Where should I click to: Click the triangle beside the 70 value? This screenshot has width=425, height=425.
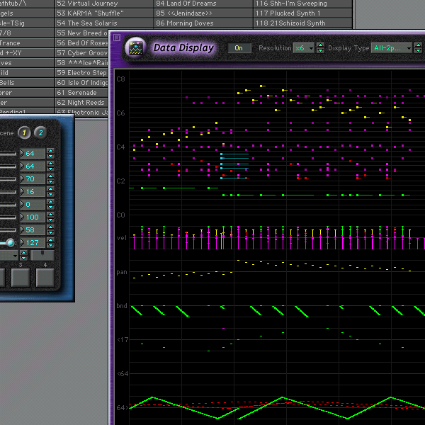(x=22, y=178)
